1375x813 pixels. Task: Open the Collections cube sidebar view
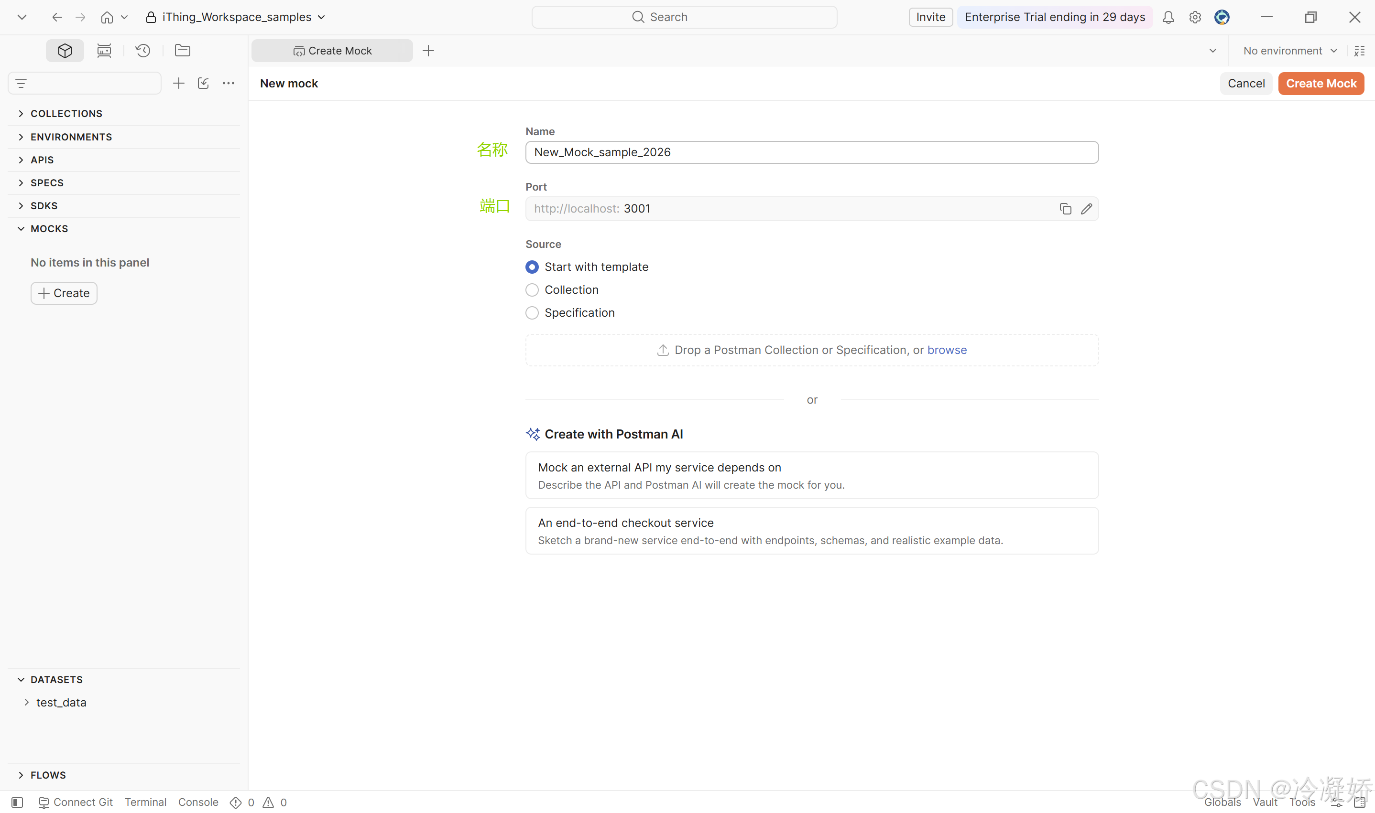coord(65,51)
